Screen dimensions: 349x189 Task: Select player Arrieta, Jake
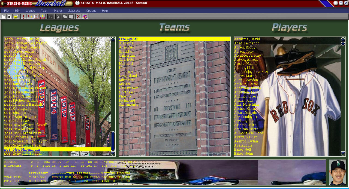click(245, 121)
